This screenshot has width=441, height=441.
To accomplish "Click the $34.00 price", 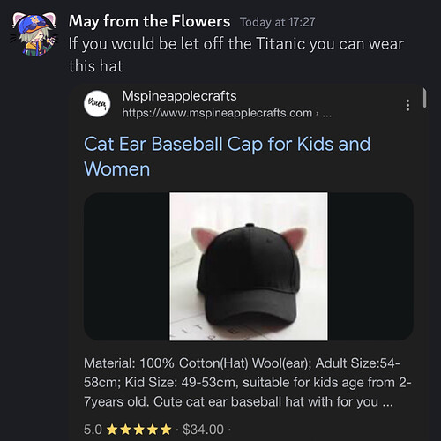I will [x=203, y=430].
